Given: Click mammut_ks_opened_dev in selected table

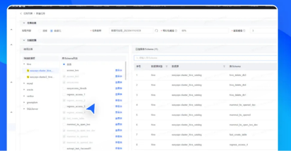Looking at the screenshot, I should point(242,105).
